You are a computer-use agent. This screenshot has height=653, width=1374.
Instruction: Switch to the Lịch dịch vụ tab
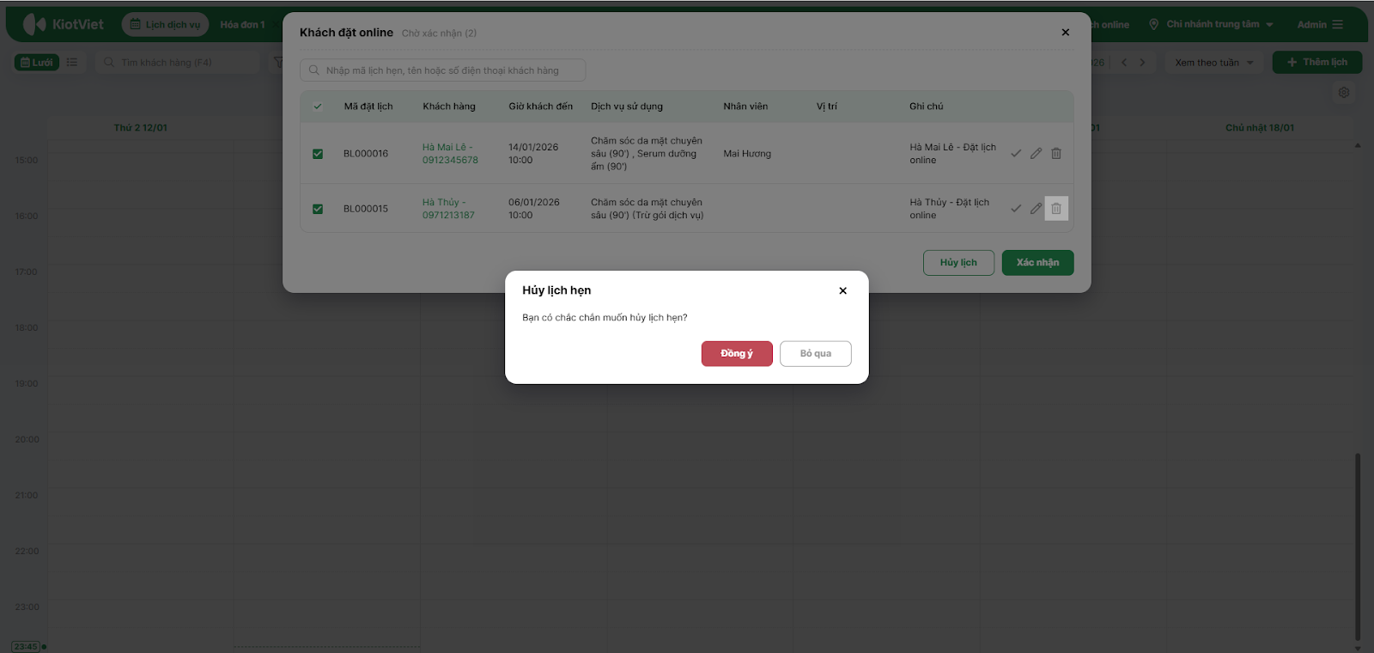tap(165, 25)
